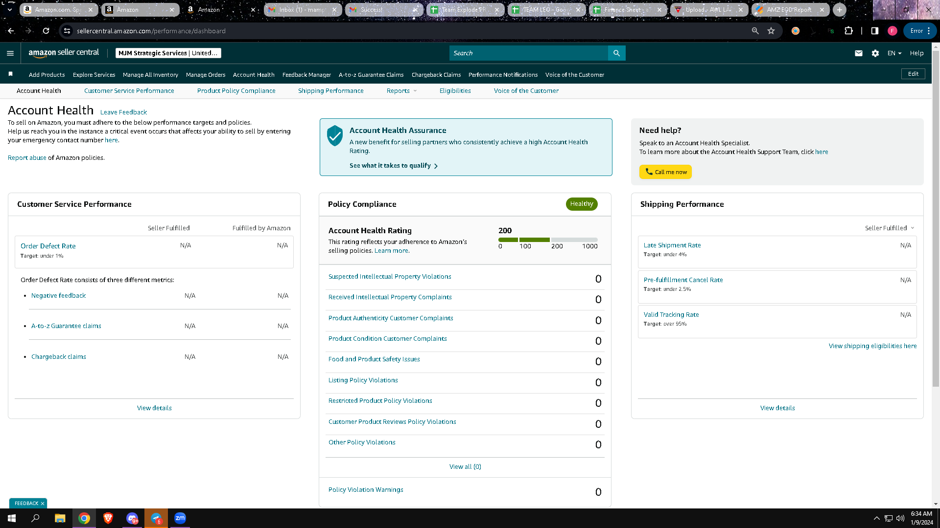This screenshot has width=940, height=528.
Task: Open the settings gear icon
Action: pyautogui.click(x=875, y=53)
